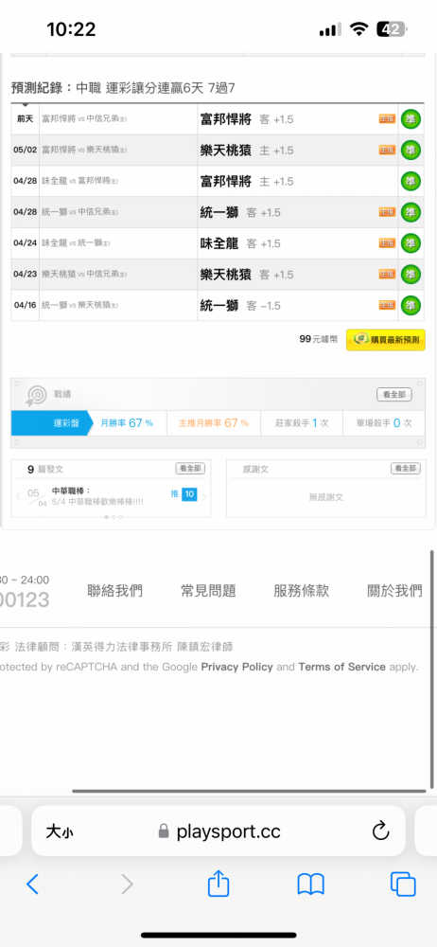Tap the 推 10 recommend counter

(184, 494)
